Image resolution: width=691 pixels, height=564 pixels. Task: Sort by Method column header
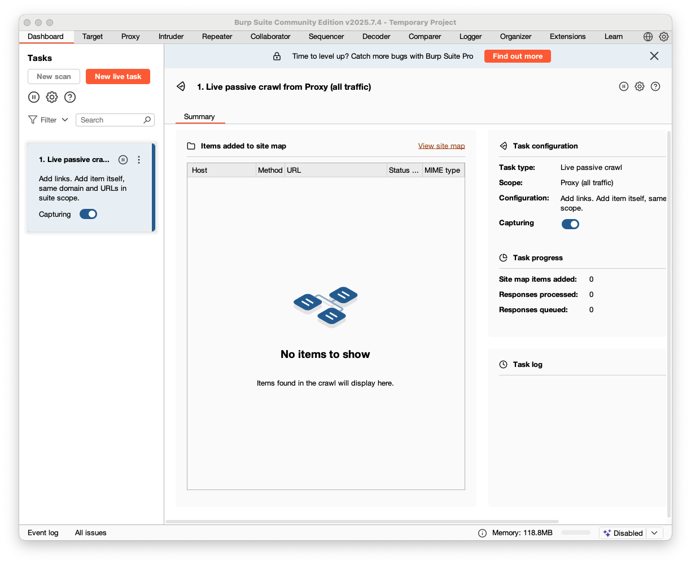pos(270,170)
